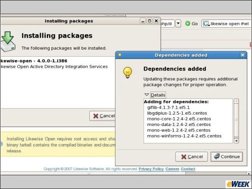Image resolution: width=252 pixels, height=189 pixels.
Task: Click the Details label in dialog
Action: click(x=158, y=95)
